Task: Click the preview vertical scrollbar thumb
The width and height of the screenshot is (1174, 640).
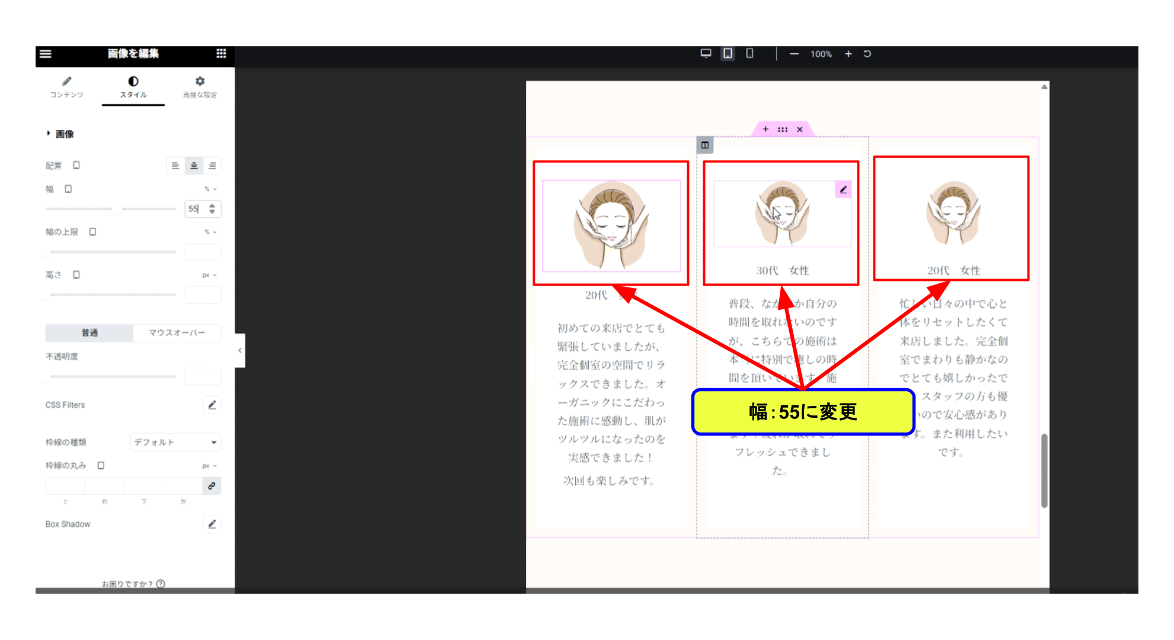Action: 1044,471
